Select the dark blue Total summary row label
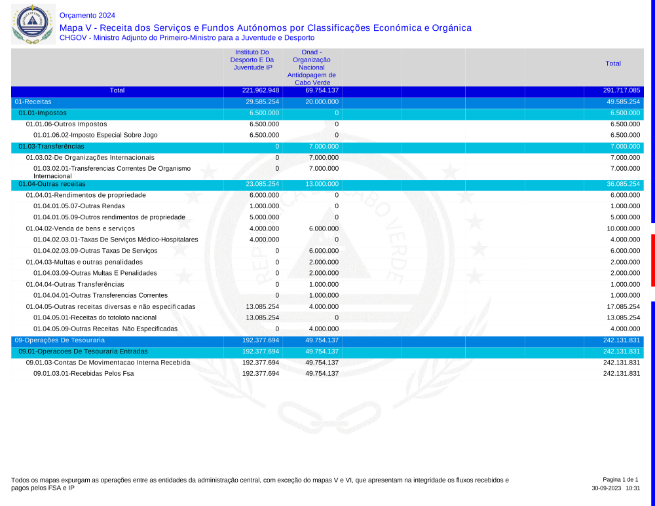This screenshot has width=655, height=506. 117,90
